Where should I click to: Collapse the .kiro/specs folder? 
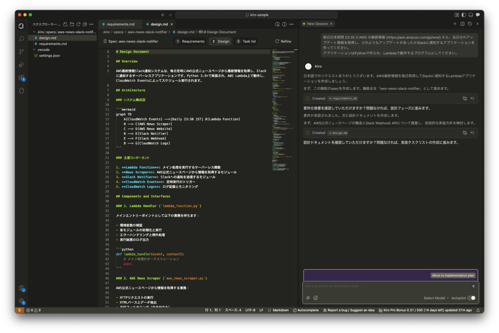[62, 32]
